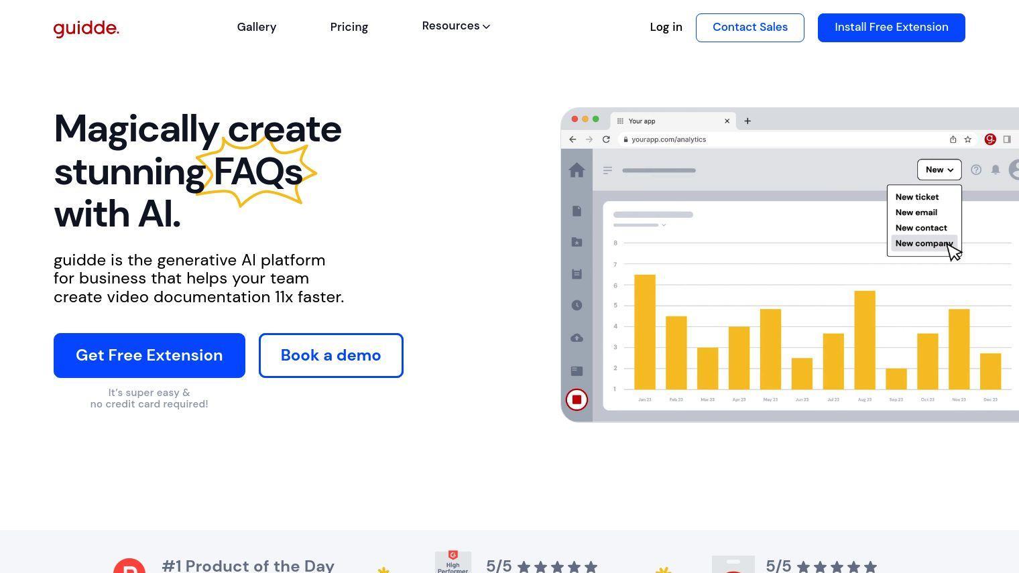
Task: Select New contact from the menu
Action: click(921, 228)
